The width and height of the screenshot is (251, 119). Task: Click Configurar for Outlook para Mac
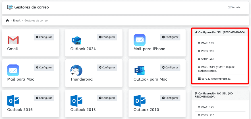coord(170,68)
